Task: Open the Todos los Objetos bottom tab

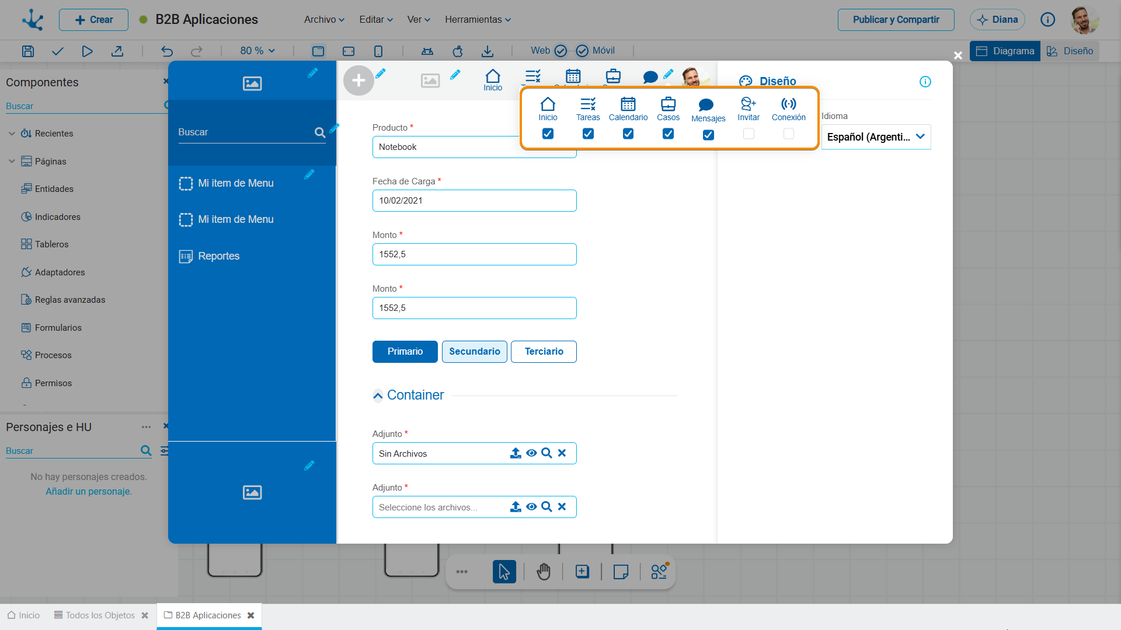Action: pos(94,615)
